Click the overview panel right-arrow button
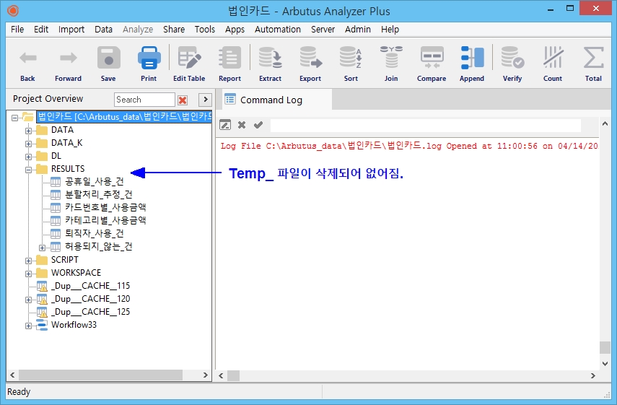The height and width of the screenshot is (405, 617). [x=204, y=100]
